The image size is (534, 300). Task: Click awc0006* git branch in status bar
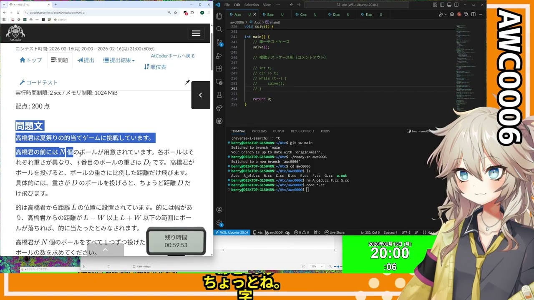[x=274, y=232]
